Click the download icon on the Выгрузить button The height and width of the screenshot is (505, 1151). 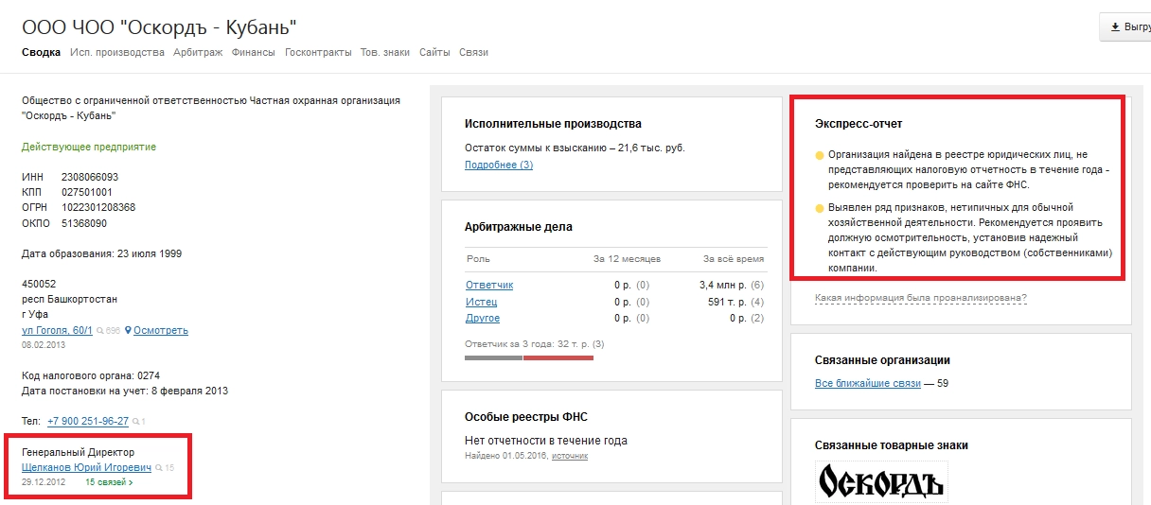1116,26
